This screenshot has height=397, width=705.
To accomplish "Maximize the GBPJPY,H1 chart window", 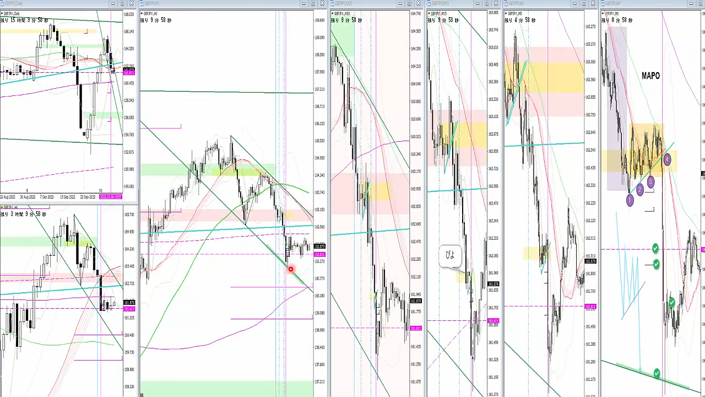I will [x=313, y=3].
